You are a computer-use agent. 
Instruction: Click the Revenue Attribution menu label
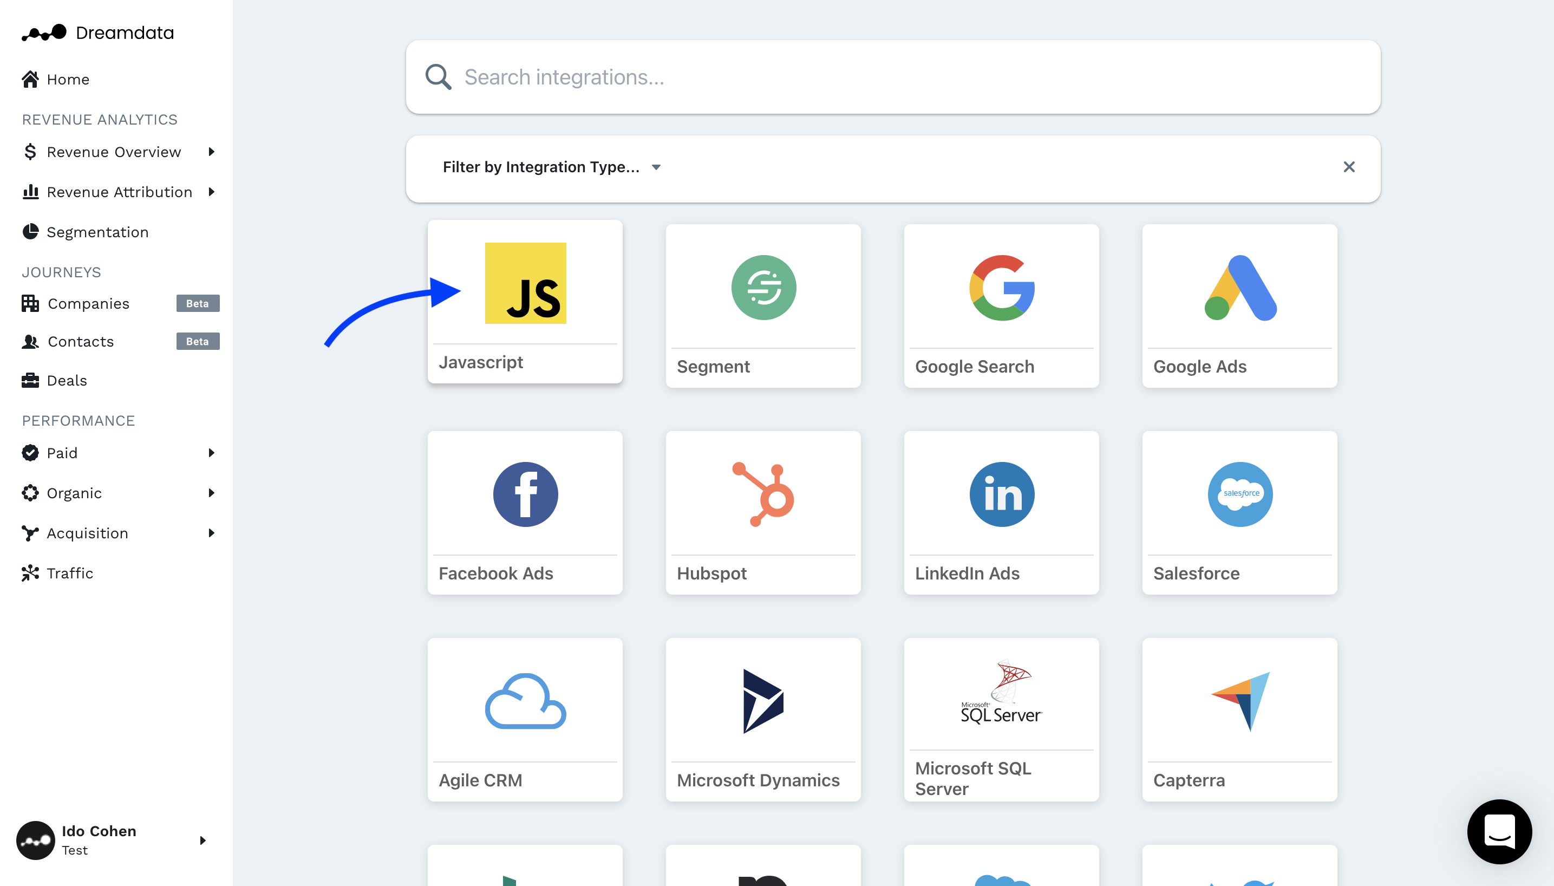(119, 192)
